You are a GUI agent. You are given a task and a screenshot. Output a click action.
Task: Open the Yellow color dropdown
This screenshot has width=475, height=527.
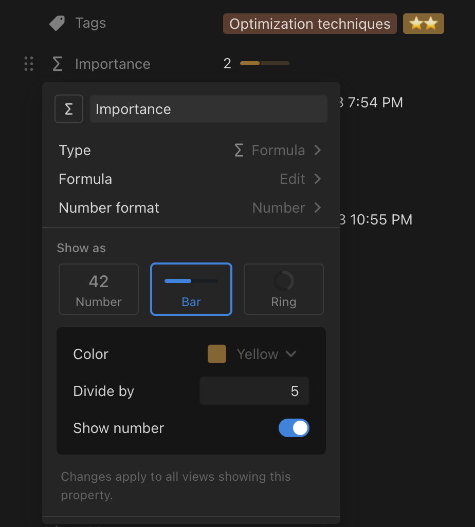click(266, 354)
